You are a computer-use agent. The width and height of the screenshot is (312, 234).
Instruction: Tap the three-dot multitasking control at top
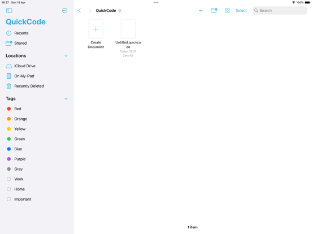tap(156, 3)
